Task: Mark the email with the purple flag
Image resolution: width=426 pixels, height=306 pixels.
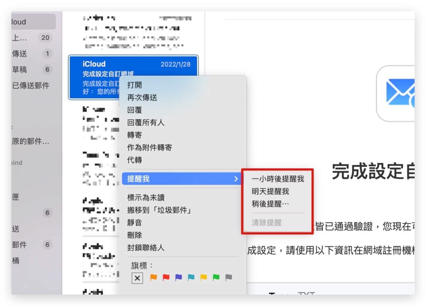Action: point(179,278)
